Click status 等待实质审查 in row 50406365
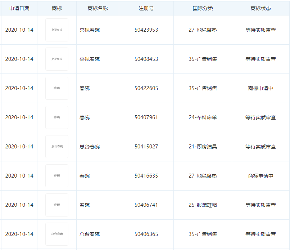 pyautogui.click(x=260, y=234)
